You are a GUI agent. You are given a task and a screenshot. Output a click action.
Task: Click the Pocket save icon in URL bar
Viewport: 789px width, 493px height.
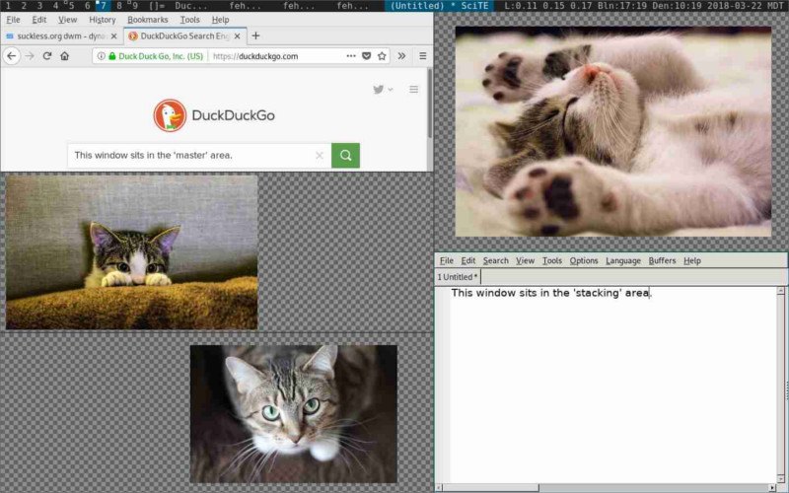click(366, 56)
